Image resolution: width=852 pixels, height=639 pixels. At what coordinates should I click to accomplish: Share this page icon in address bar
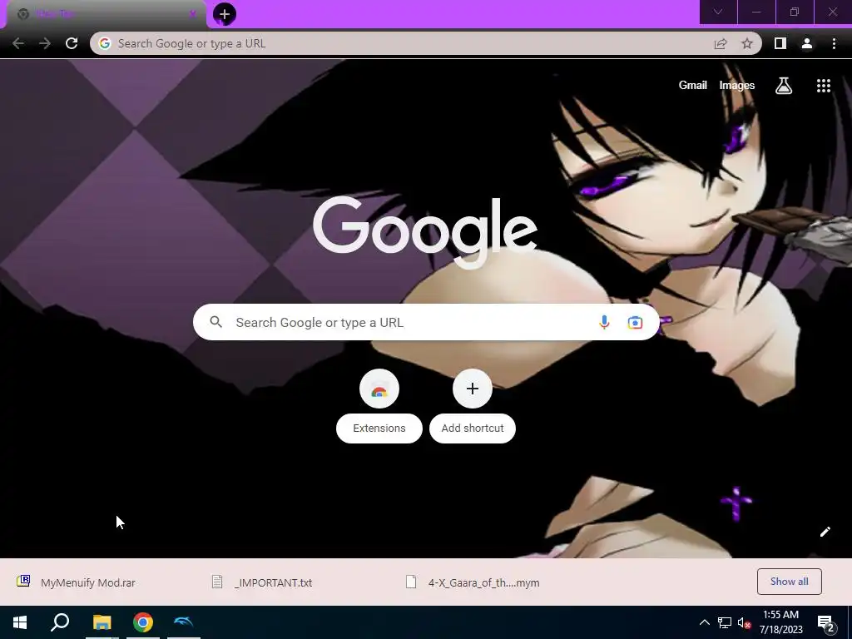pos(721,43)
